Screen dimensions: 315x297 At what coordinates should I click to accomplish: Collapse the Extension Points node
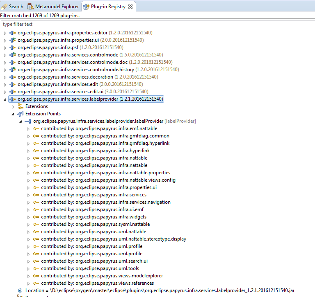13,114
